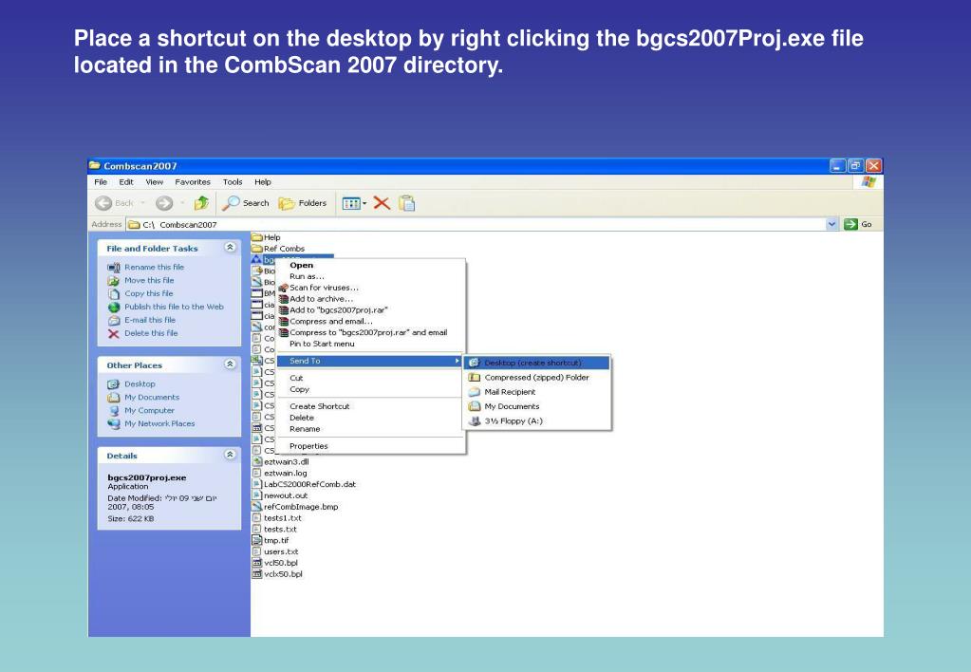971x672 pixels.
Task: Select Add to "bgcs2007proj.rar" entry
Action: [x=370, y=309]
